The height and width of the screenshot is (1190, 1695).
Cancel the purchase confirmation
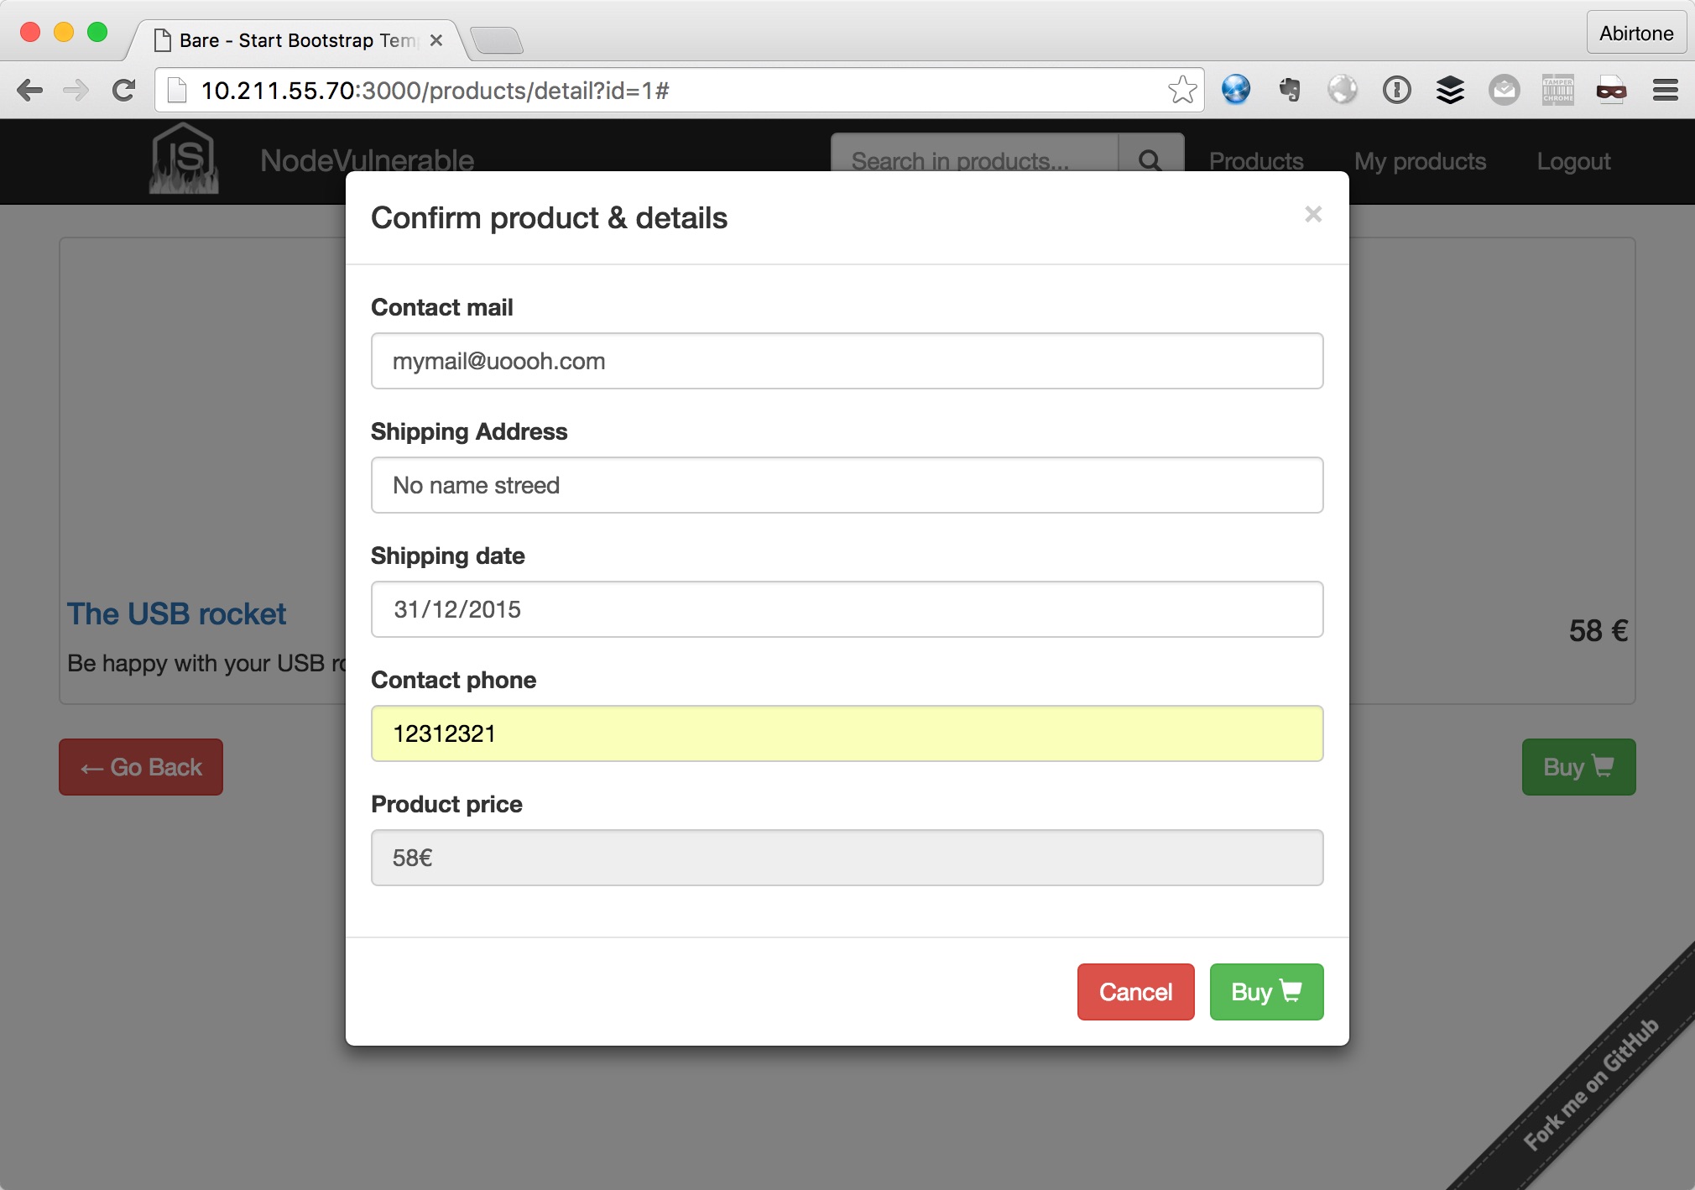pyautogui.click(x=1134, y=992)
